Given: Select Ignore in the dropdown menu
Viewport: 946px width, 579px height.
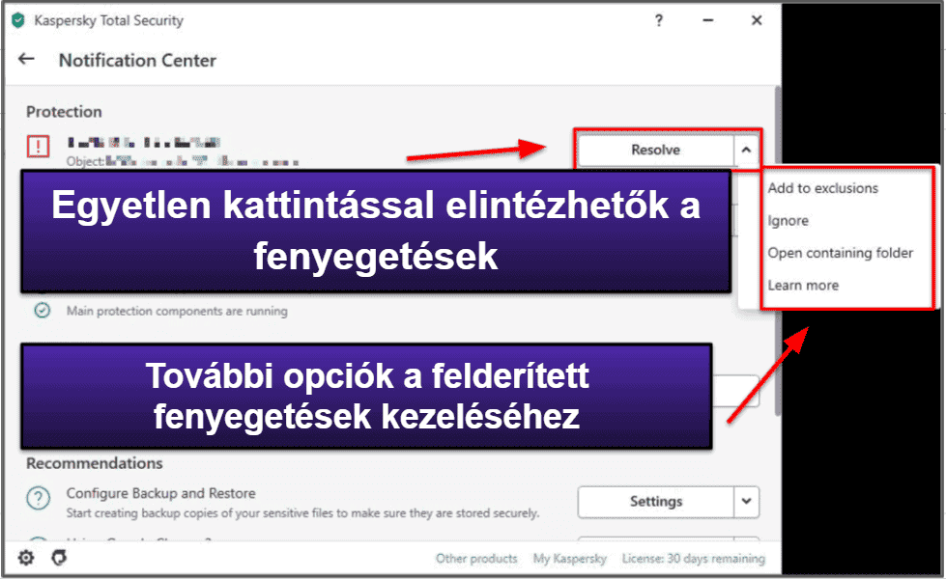Looking at the screenshot, I should click(x=788, y=221).
